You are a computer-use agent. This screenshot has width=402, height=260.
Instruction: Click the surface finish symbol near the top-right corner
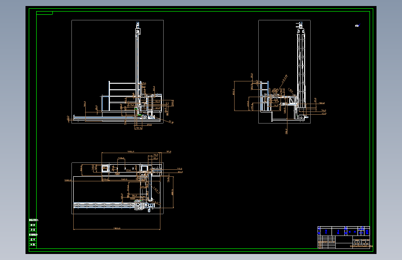pos(357,25)
